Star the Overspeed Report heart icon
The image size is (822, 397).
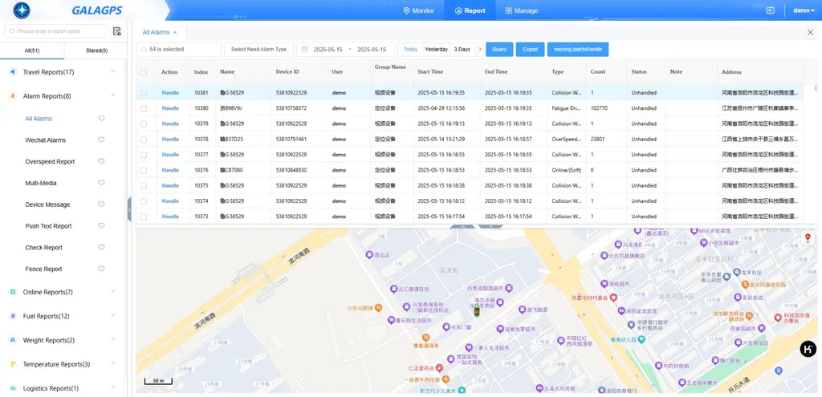coord(101,161)
